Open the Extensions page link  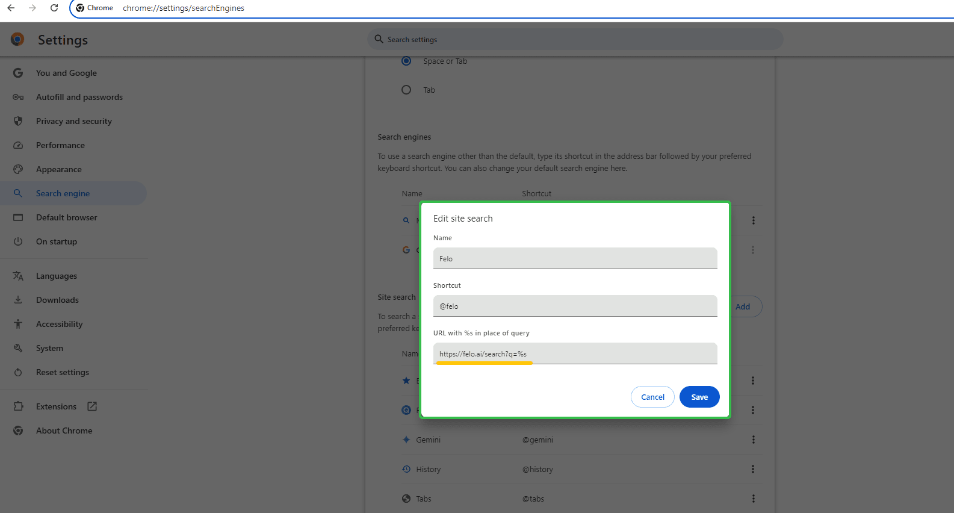click(x=56, y=406)
